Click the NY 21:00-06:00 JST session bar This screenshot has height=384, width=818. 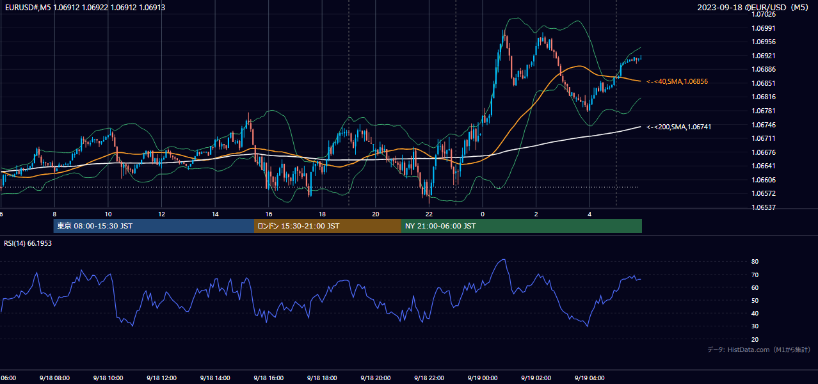coord(522,226)
